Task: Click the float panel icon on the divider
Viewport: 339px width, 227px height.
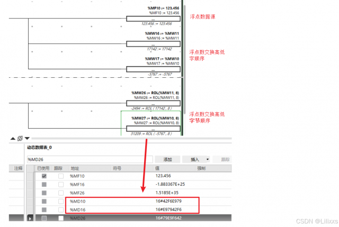Action: [x=20, y=139]
